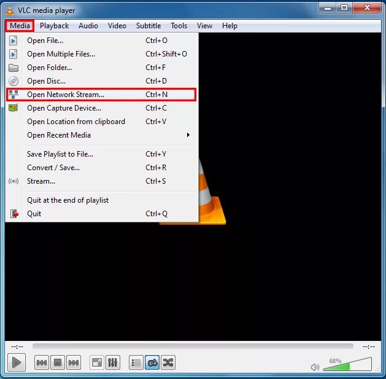This screenshot has width=386, height=379.
Task: Click remaining time label right of seek bar
Action: (x=369, y=346)
